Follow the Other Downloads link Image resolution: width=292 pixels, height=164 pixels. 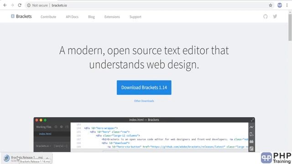(144, 101)
